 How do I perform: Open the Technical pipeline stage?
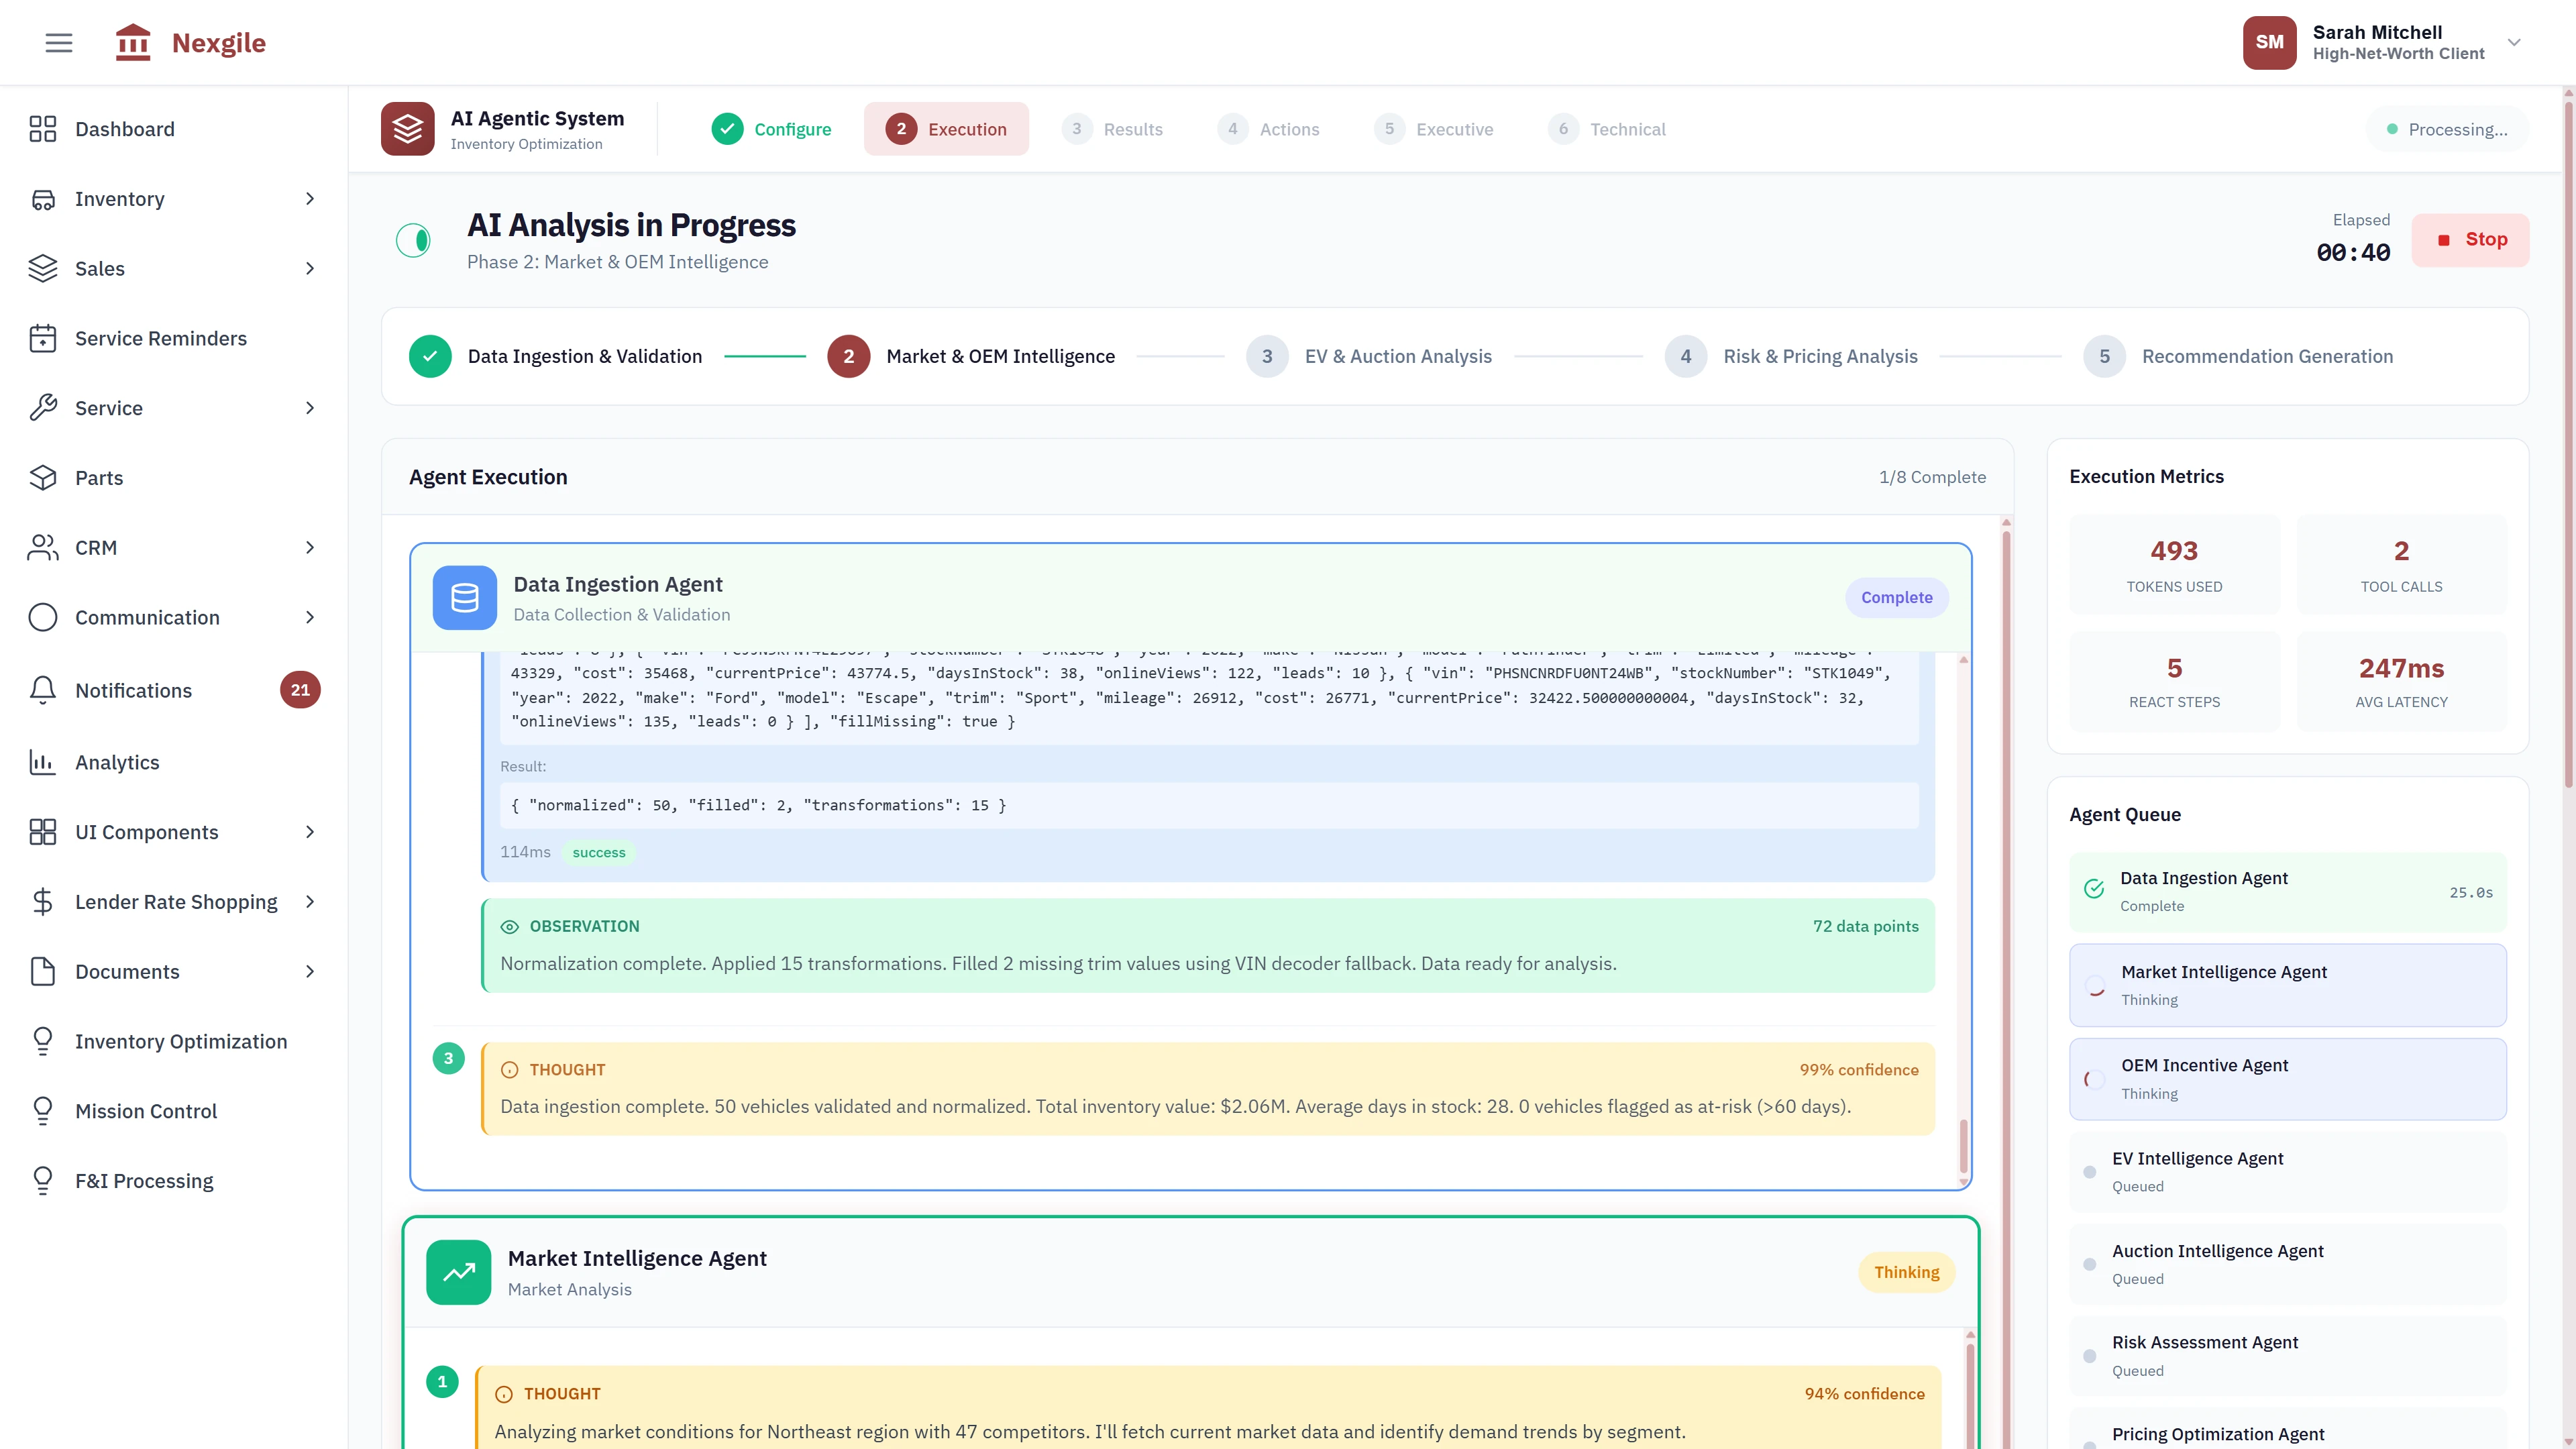(x=1607, y=128)
